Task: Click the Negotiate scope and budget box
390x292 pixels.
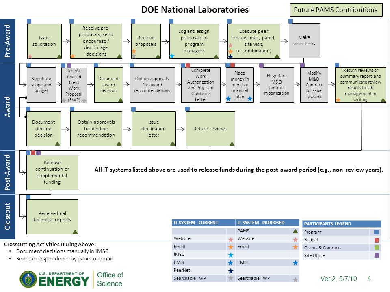Action: (41, 85)
